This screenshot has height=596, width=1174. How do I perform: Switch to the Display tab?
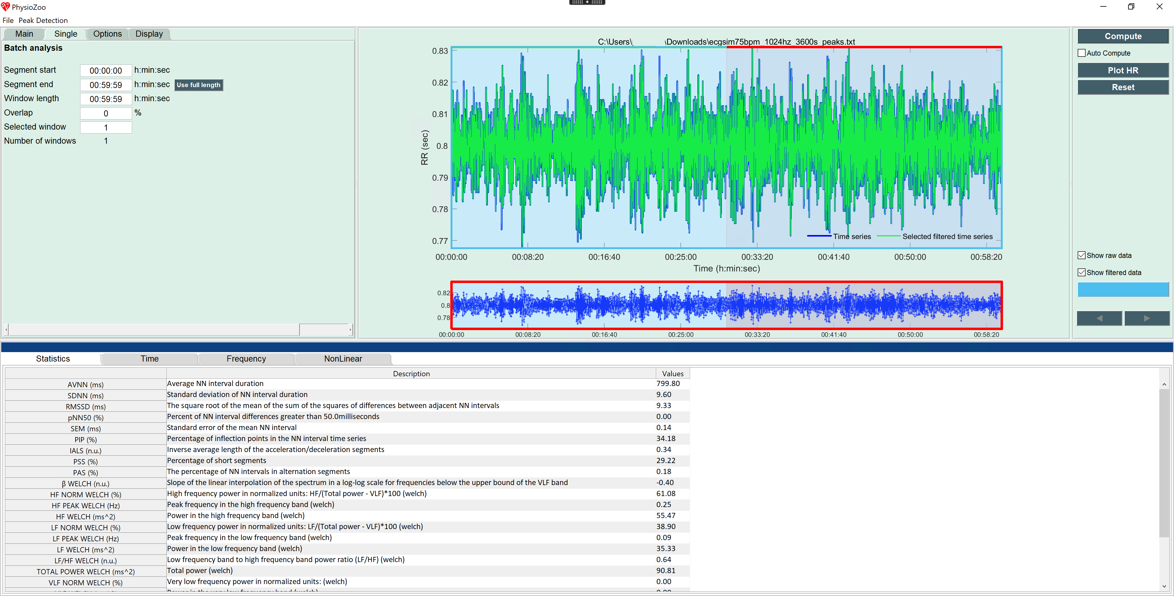click(149, 34)
